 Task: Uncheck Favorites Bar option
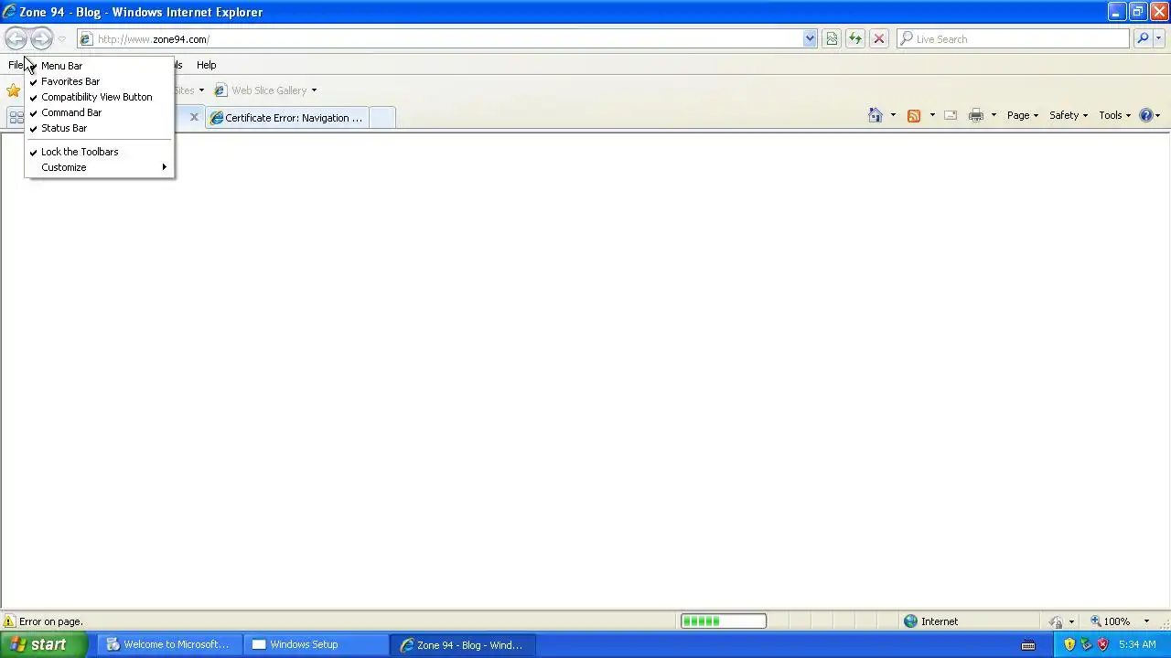click(99, 81)
